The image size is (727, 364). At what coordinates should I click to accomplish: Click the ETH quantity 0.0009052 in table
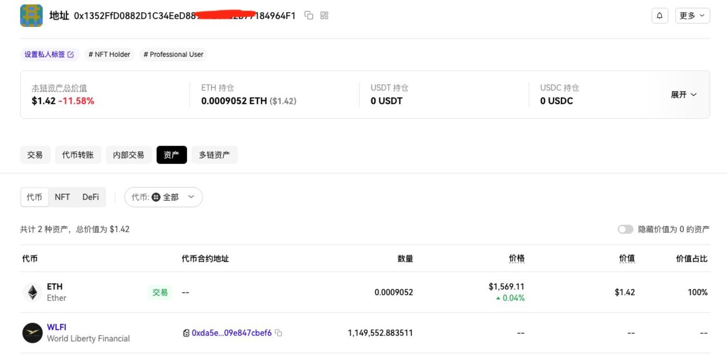394,292
